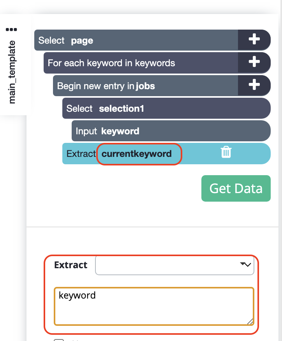This screenshot has height=341, width=282.
Task: Switch to the main_template tab
Action: pos(12,72)
